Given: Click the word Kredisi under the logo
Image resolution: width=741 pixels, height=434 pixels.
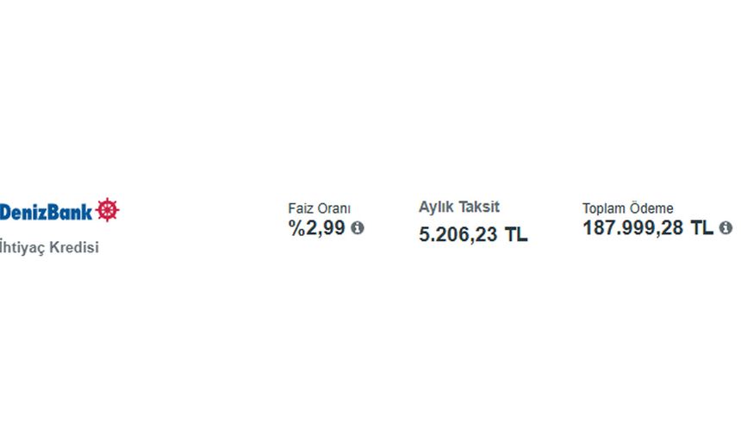Looking at the screenshot, I should [75, 247].
